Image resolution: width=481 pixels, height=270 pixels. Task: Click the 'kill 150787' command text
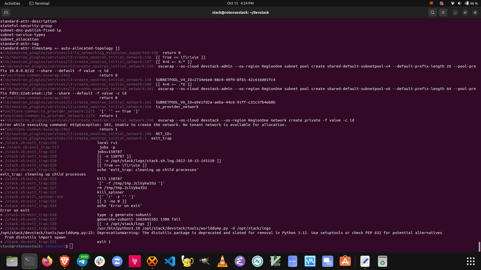pos(109,179)
